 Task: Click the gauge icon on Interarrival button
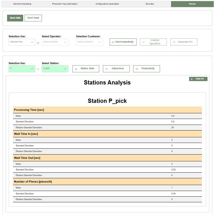tap(107, 69)
